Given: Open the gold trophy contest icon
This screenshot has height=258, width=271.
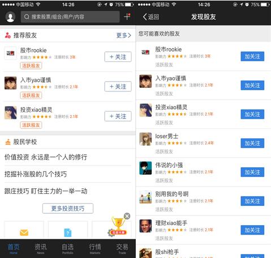Looking at the screenshot, I should pyautogui.click(x=118, y=226).
